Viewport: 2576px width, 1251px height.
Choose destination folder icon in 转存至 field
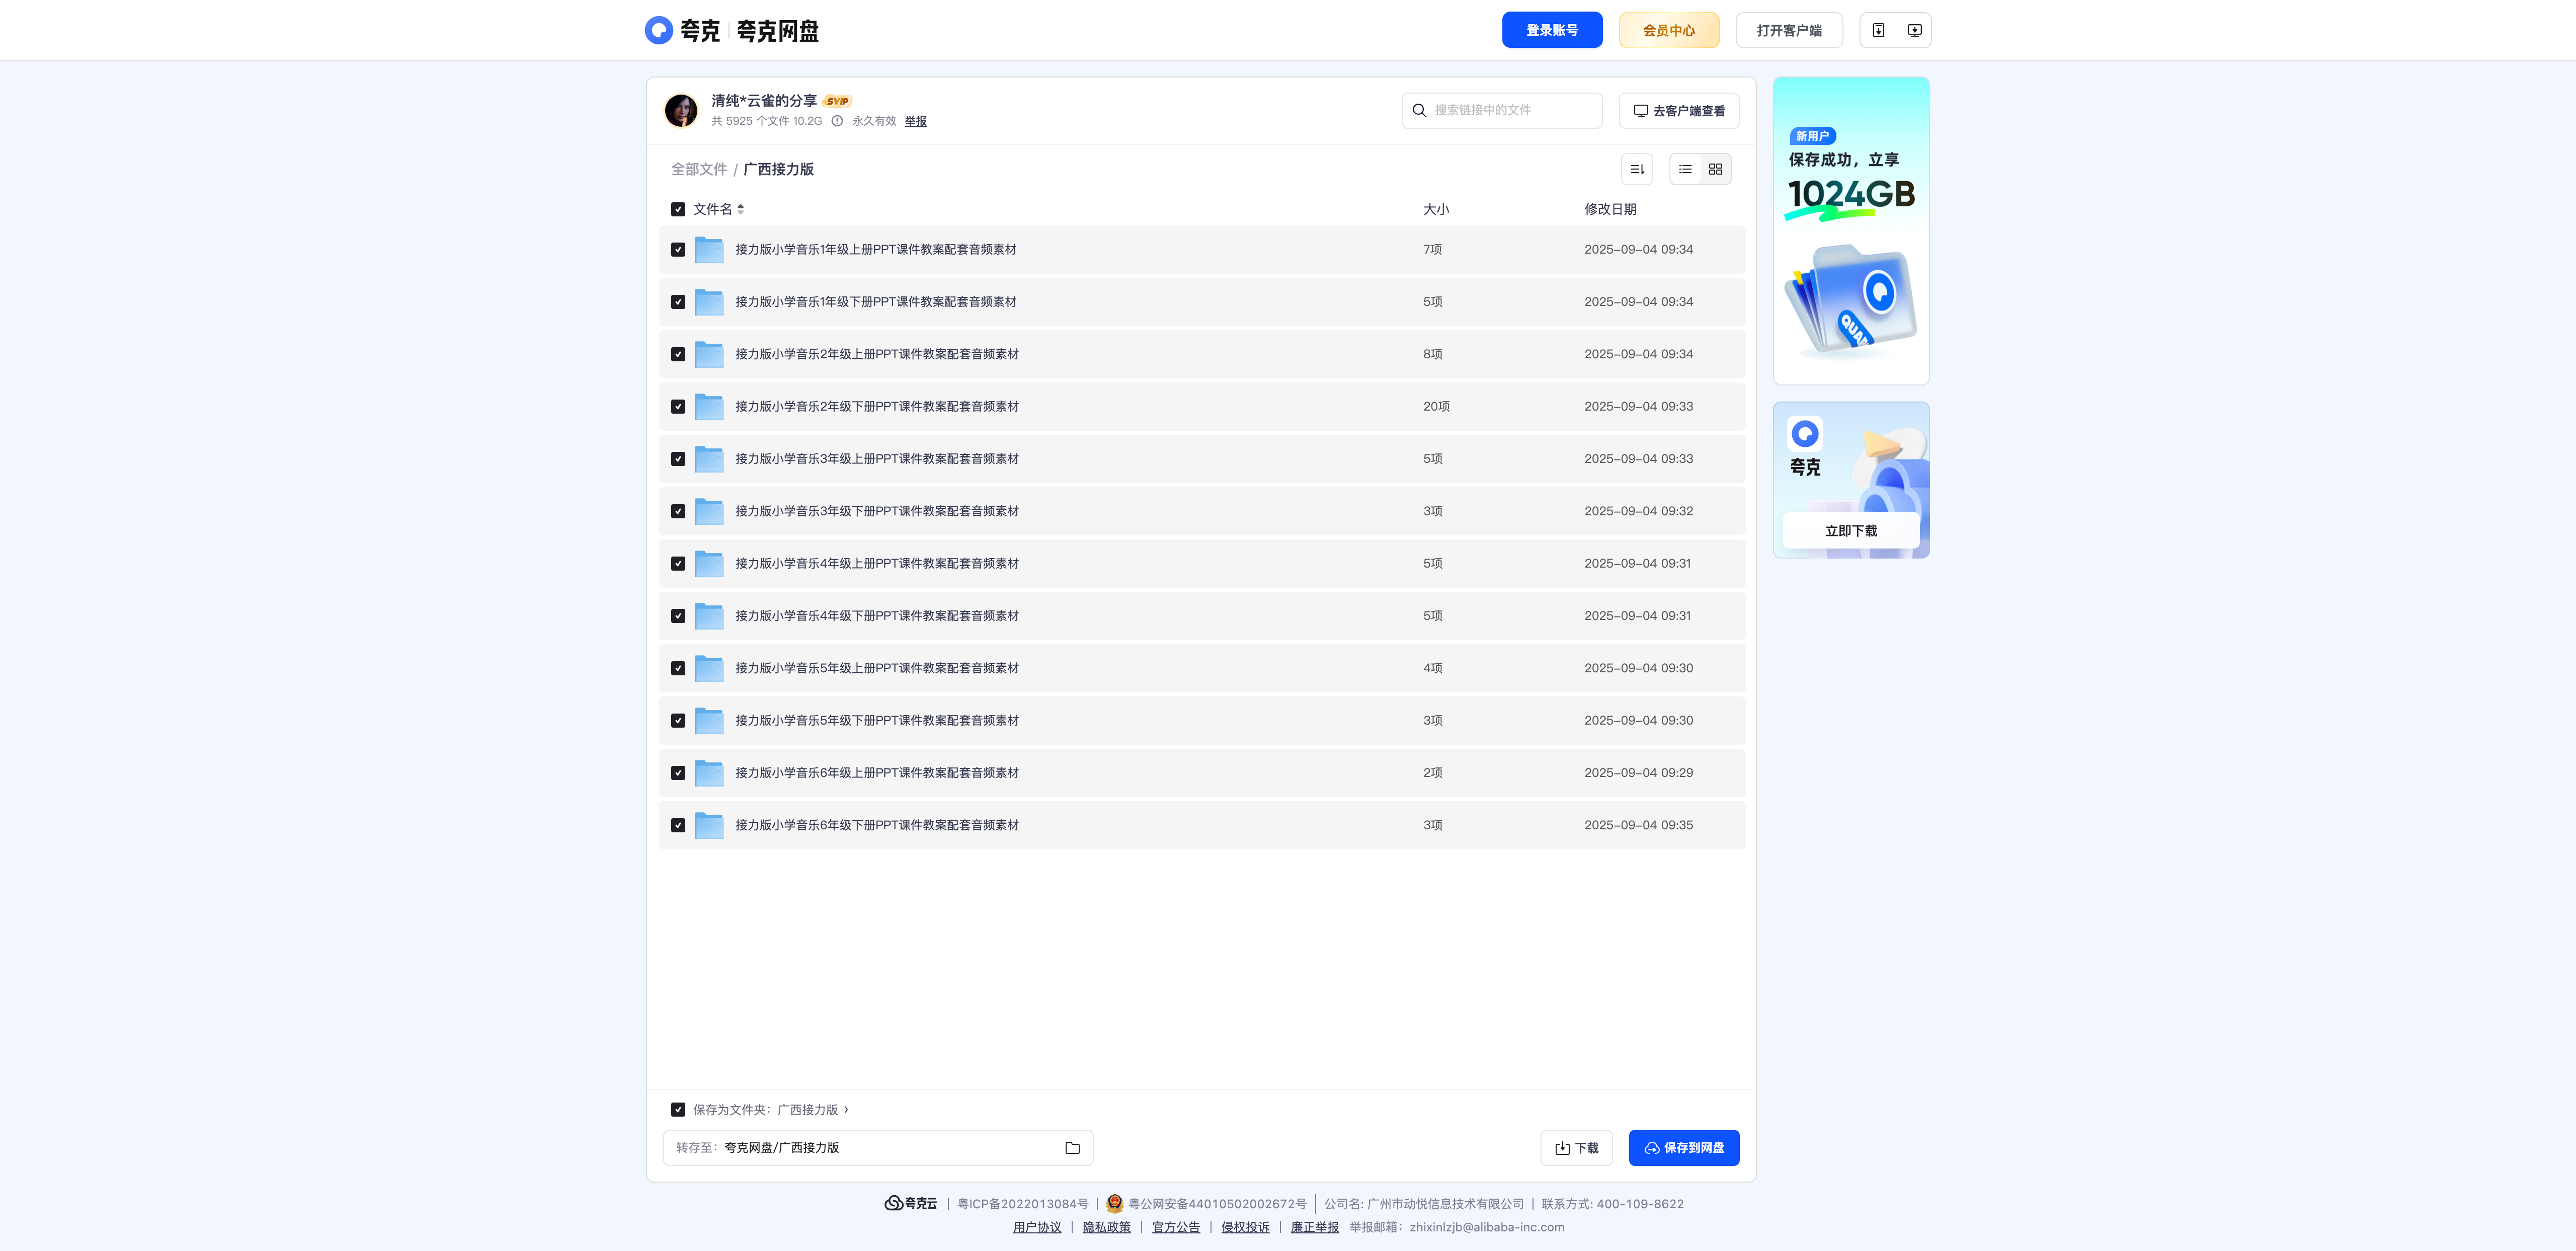tap(1072, 1148)
